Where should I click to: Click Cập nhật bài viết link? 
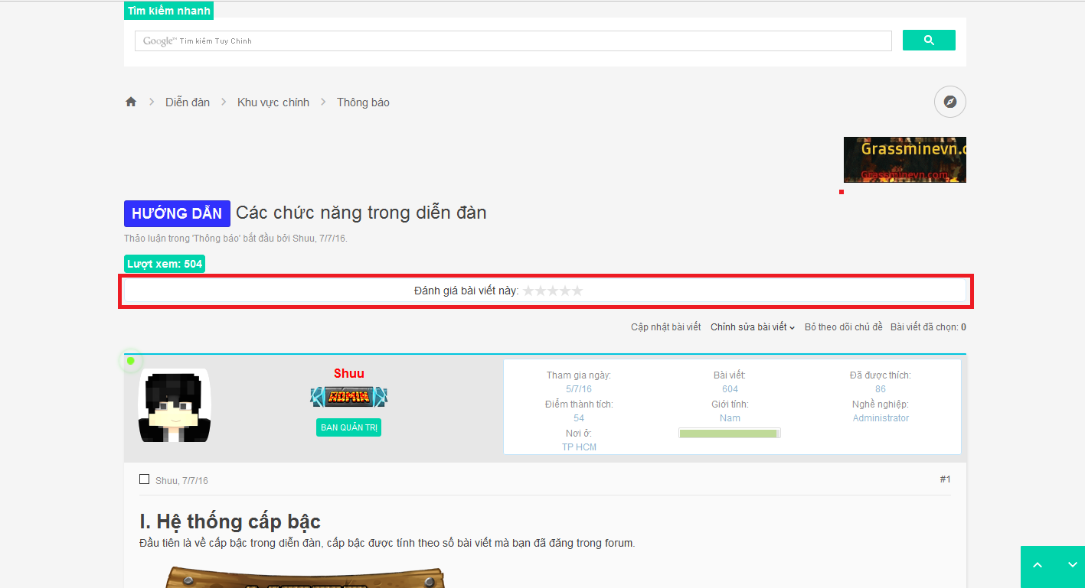click(x=666, y=327)
